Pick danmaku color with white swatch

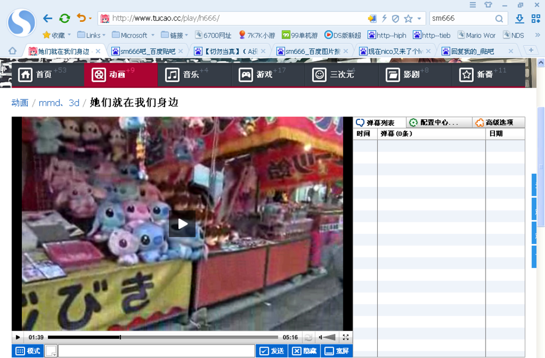coord(51,351)
